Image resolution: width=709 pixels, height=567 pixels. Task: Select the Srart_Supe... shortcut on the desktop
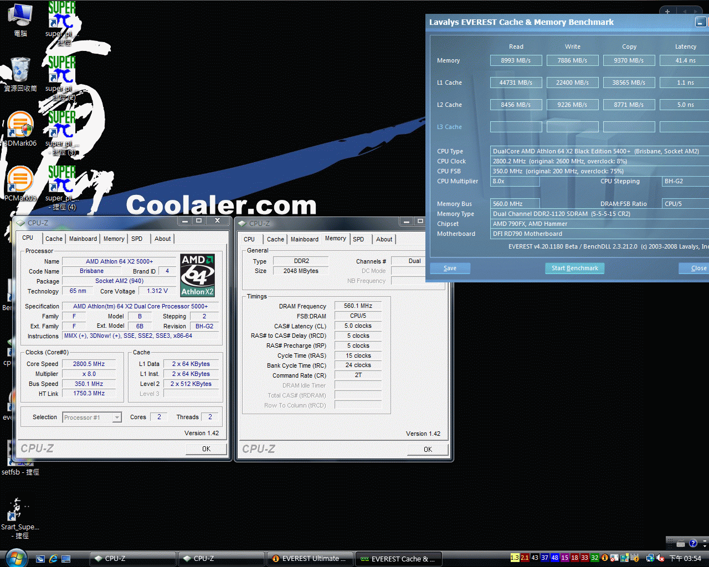click(x=20, y=518)
